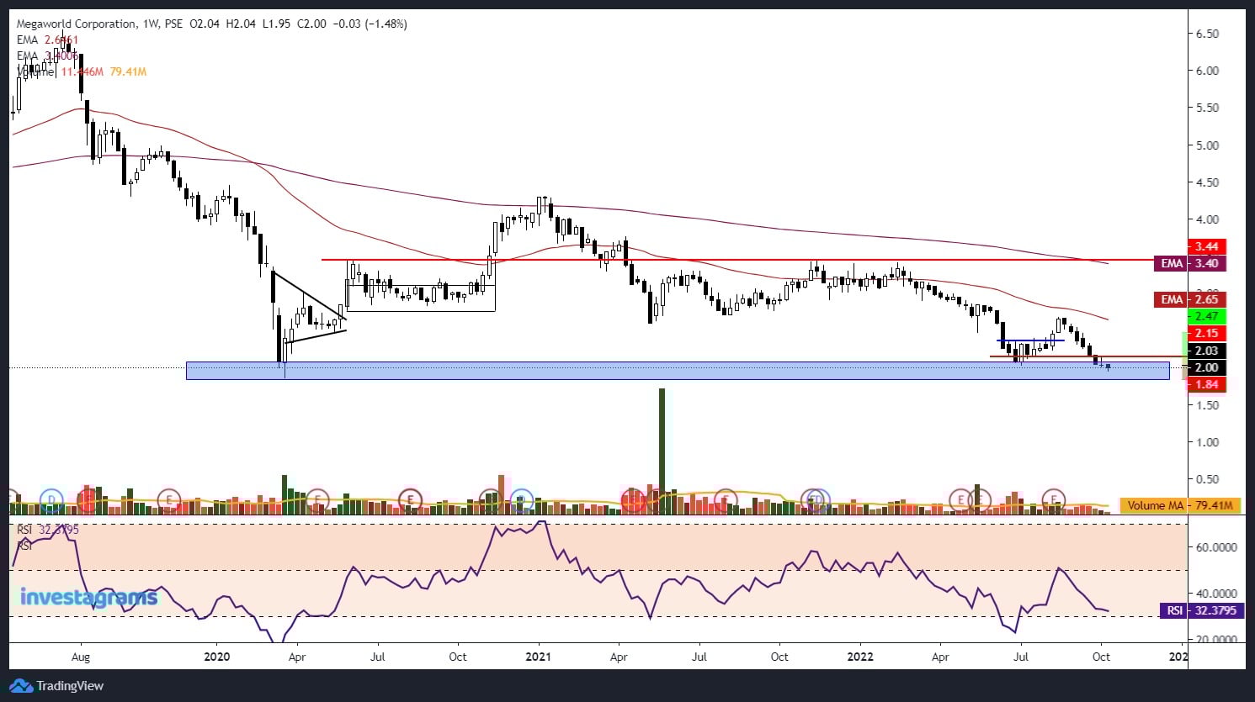Click the E earnings marker near Oct 2021
This screenshot has height=702, width=1255.
click(810, 499)
